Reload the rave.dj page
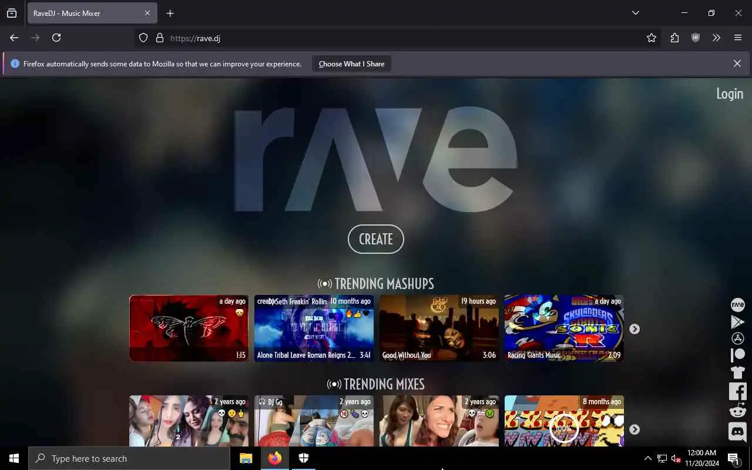Viewport: 752px width, 470px height. tap(56, 38)
